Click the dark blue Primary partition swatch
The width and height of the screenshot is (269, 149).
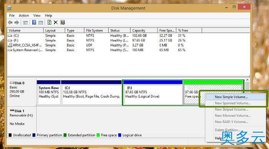pos(34,135)
